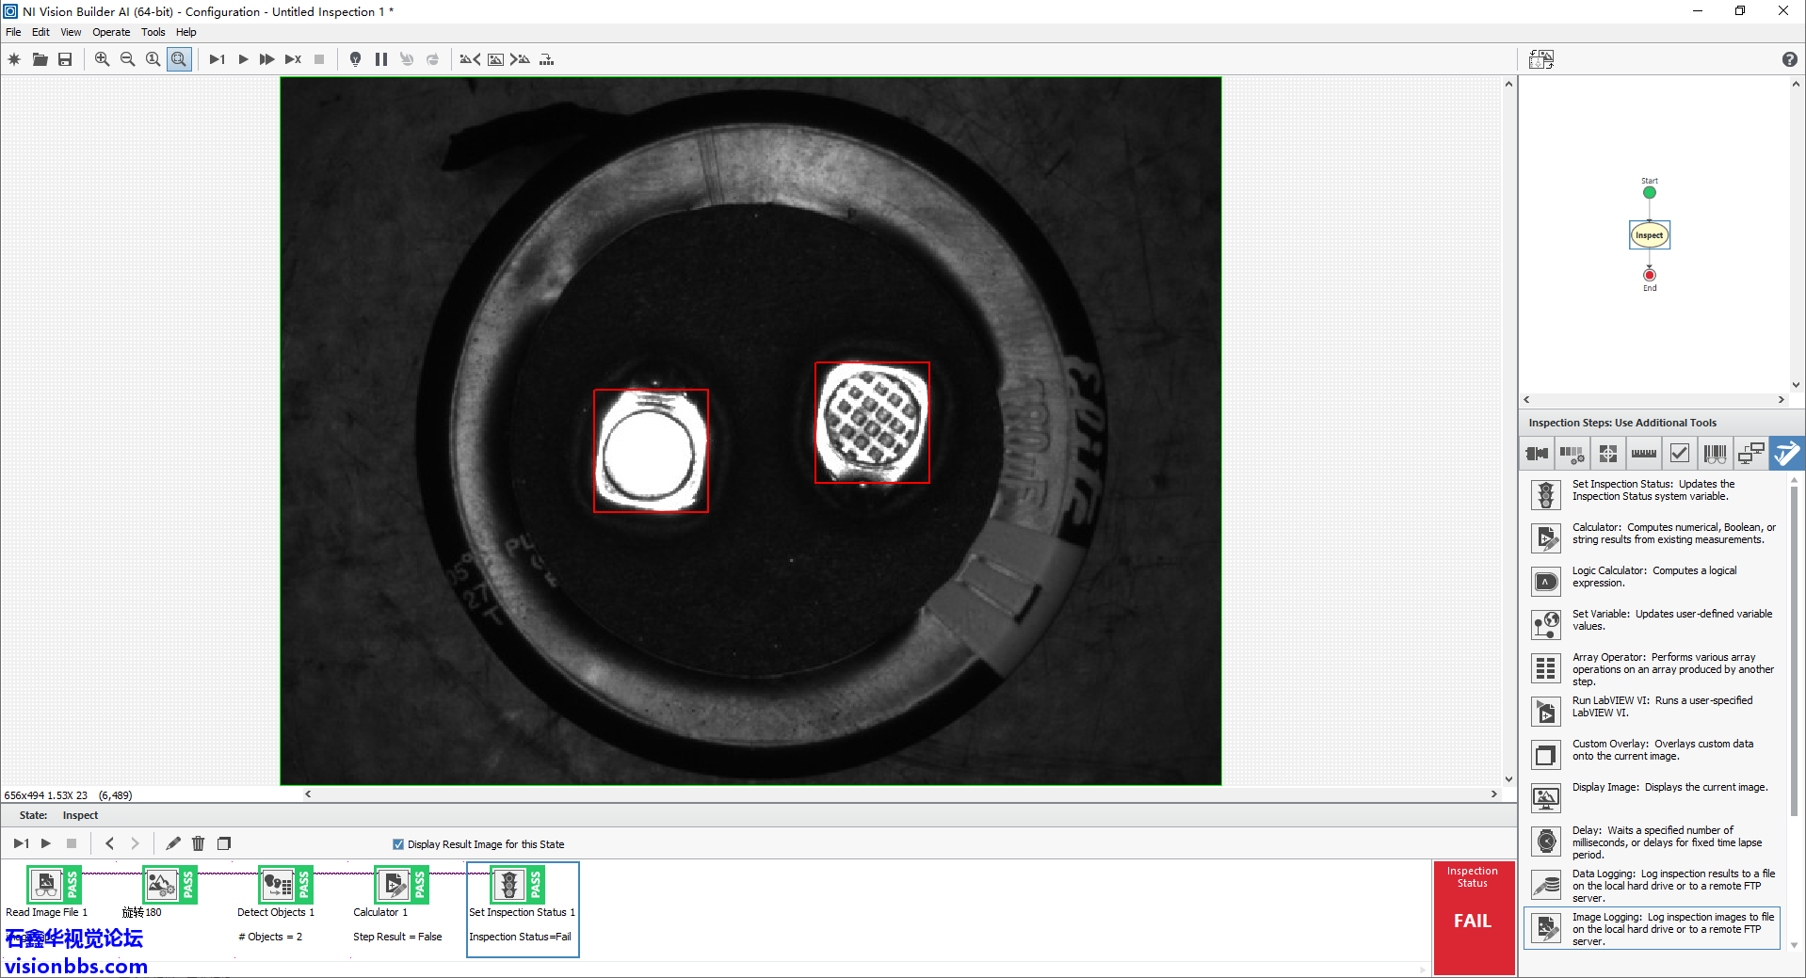Image resolution: width=1806 pixels, height=978 pixels.
Task: Set zoom to 1:1
Action: tap(153, 59)
